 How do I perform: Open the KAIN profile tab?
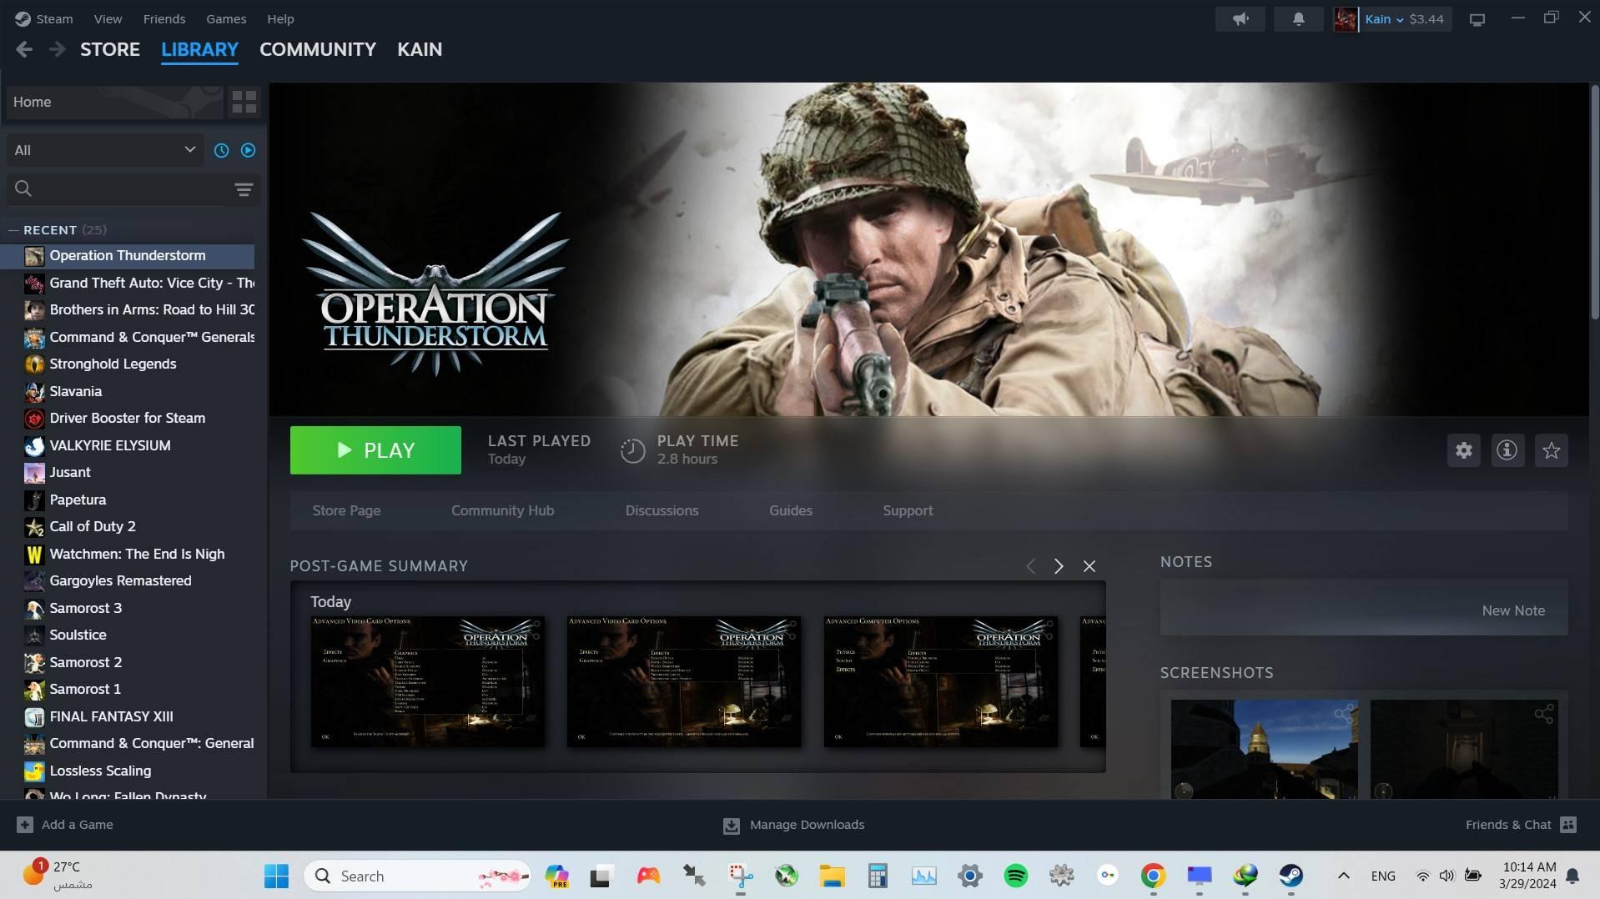point(420,50)
